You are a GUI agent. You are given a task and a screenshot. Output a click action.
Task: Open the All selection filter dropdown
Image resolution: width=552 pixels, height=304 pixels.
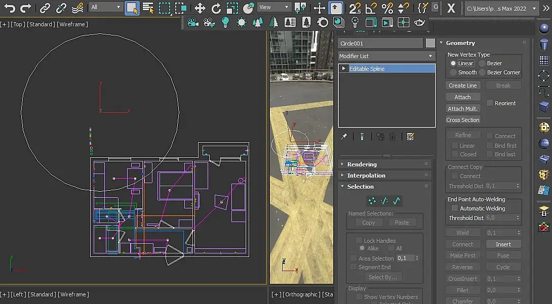click(x=105, y=8)
